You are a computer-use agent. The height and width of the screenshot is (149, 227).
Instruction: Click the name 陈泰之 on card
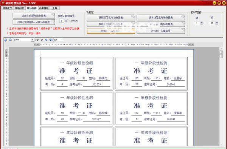103,78
